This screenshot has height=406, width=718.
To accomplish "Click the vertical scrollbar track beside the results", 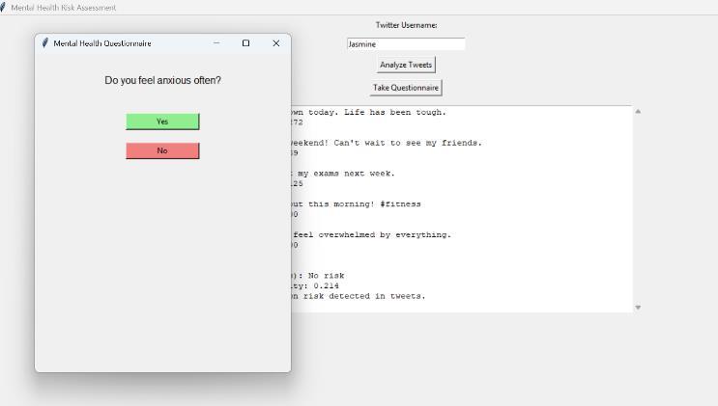I will [x=638, y=209].
